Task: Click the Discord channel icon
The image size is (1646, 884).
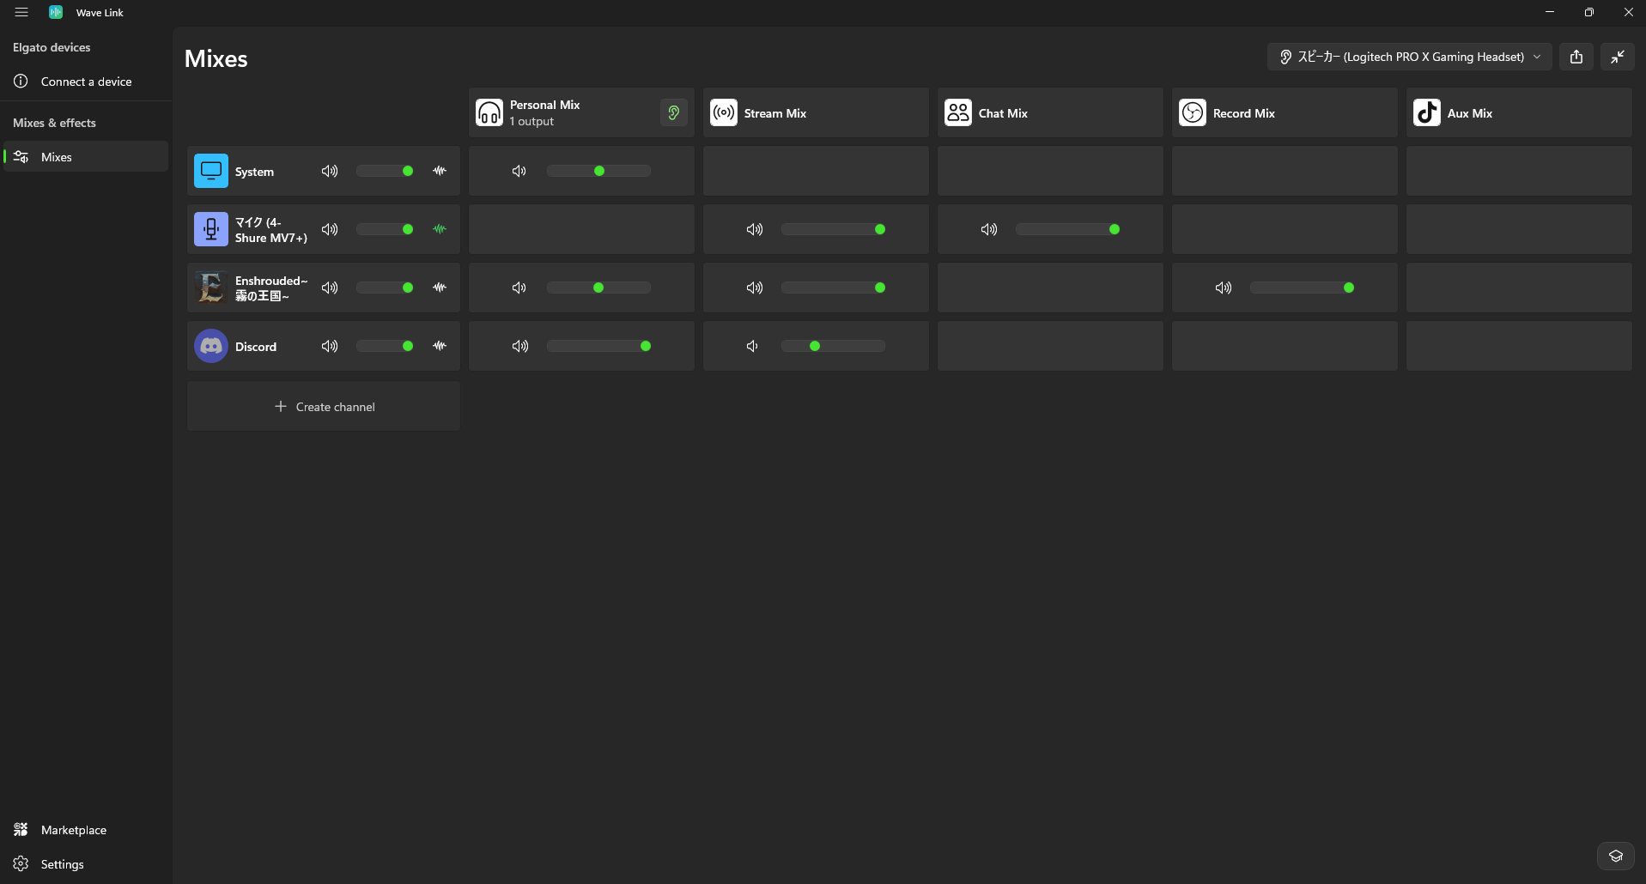Action: pos(211,346)
